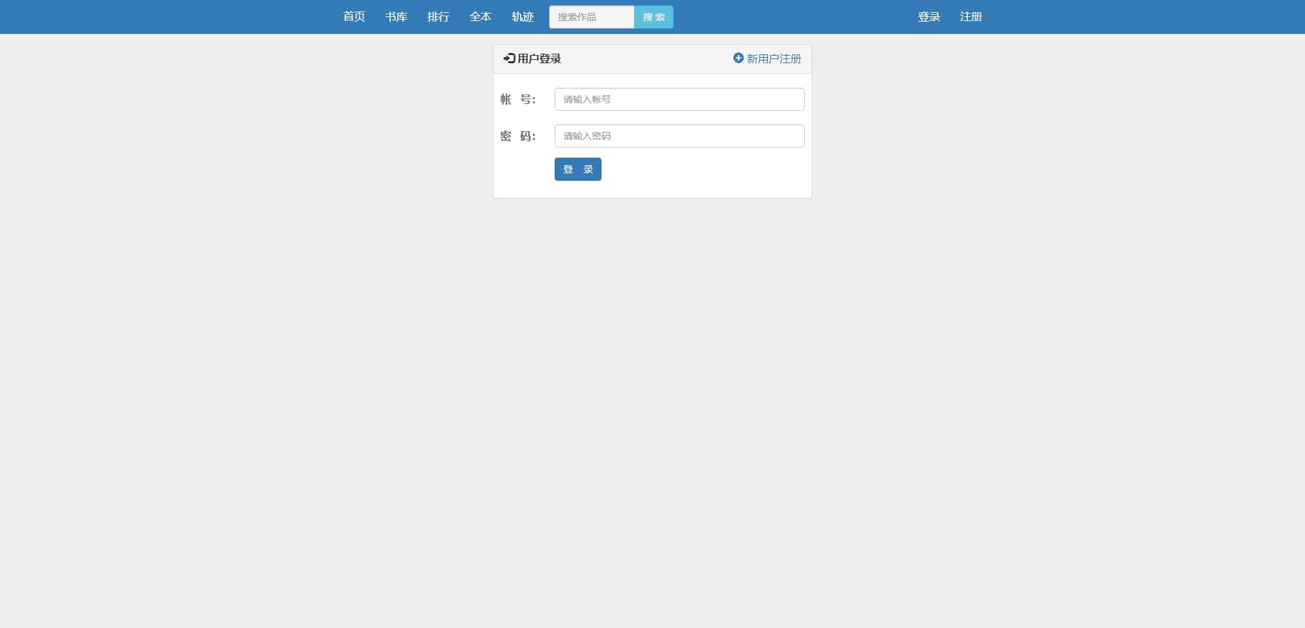Click the plus icon beside 新用户注册
1305x628 pixels.
pyautogui.click(x=738, y=58)
